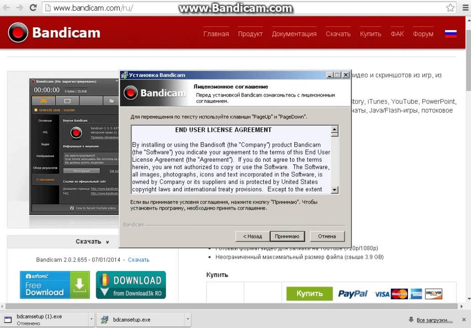The width and height of the screenshot is (471, 328).
Task: Click the license text scroll-up arrow
Action: tap(335, 129)
